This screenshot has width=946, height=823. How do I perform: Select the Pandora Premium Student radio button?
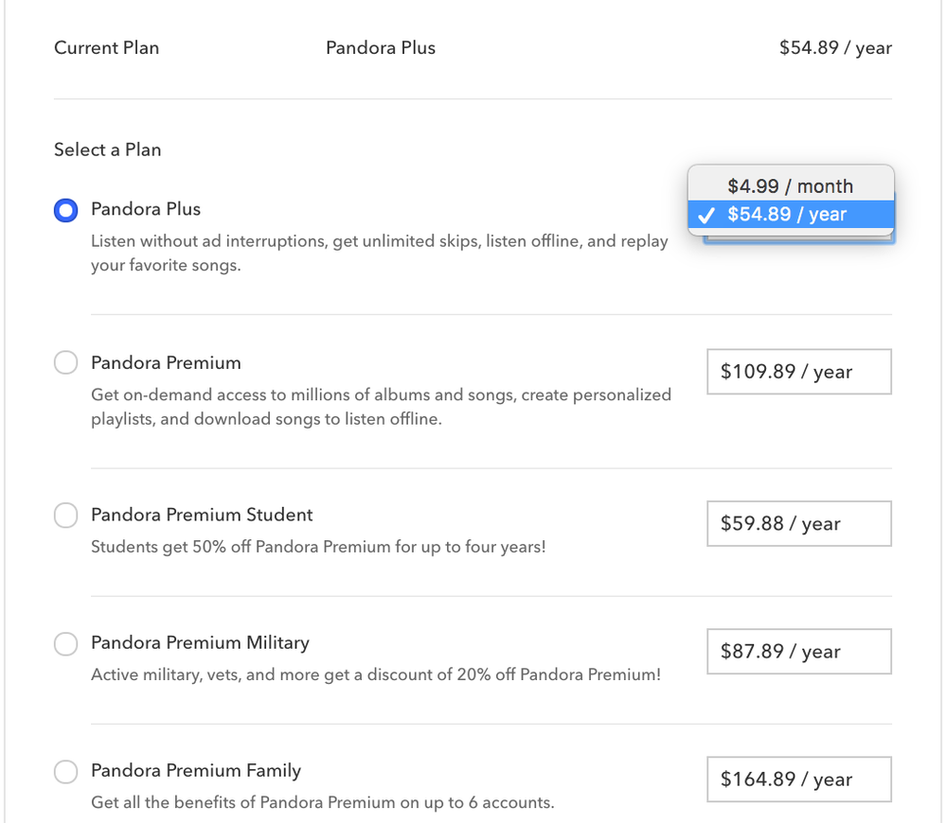(65, 516)
